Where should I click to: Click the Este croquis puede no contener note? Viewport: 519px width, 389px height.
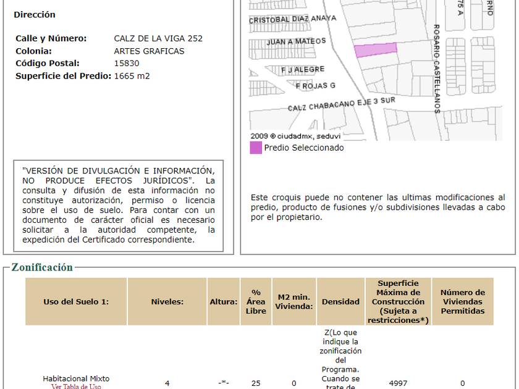coord(378,207)
